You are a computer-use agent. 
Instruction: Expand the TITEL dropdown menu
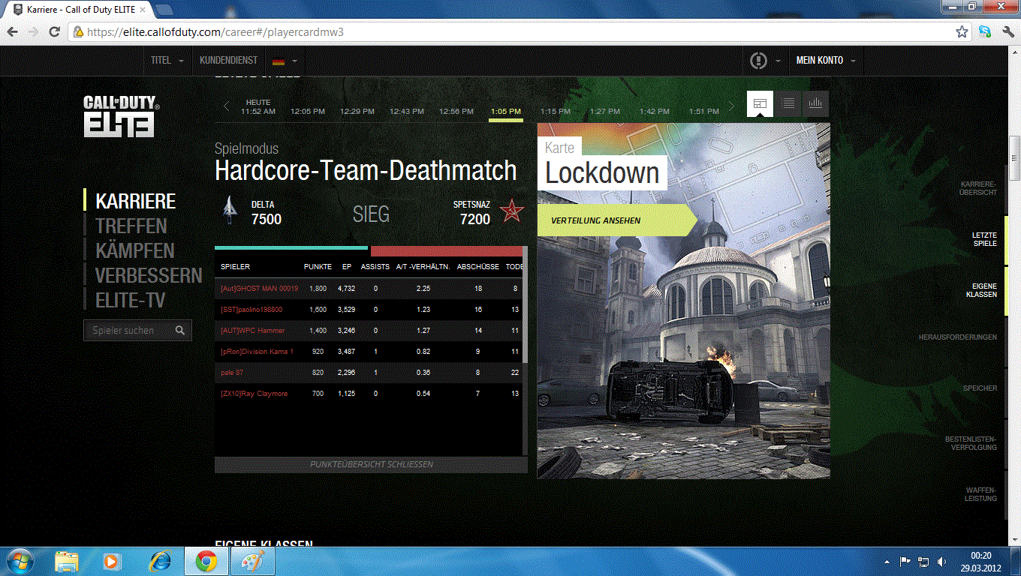pyautogui.click(x=167, y=61)
